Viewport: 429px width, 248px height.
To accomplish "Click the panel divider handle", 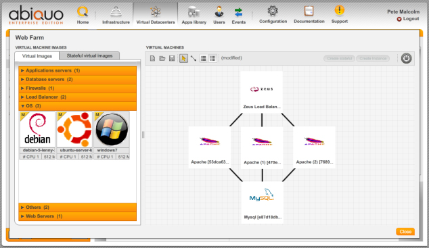I will [x=143, y=134].
